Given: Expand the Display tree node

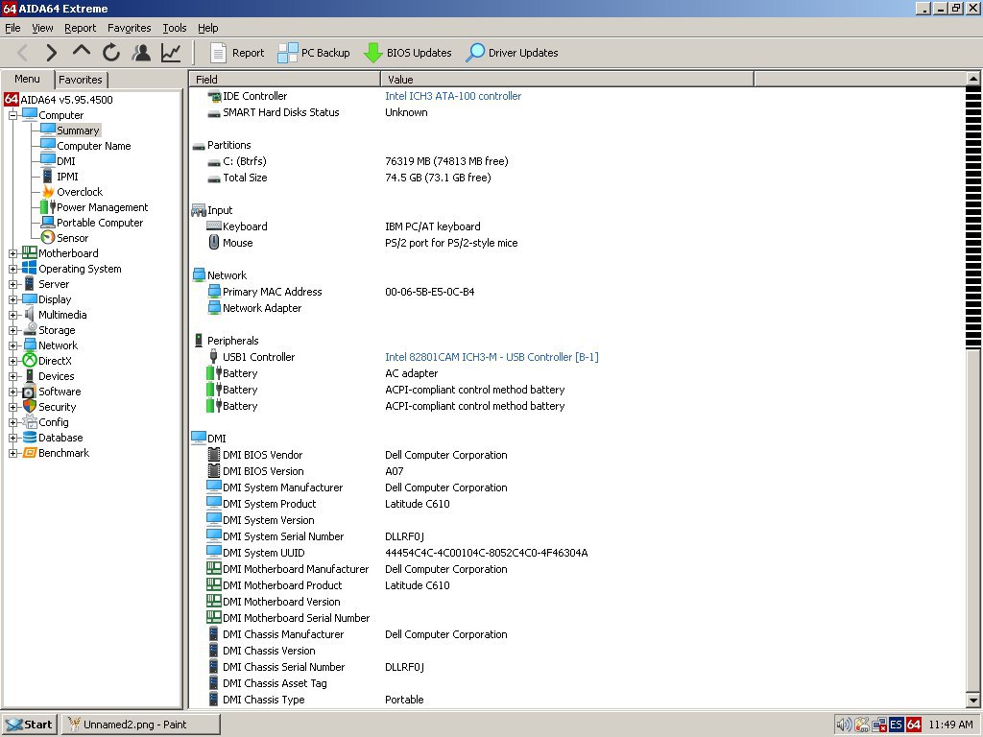Looking at the screenshot, I should pyautogui.click(x=12, y=299).
